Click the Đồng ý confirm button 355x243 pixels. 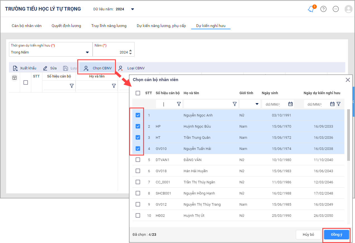337,235
